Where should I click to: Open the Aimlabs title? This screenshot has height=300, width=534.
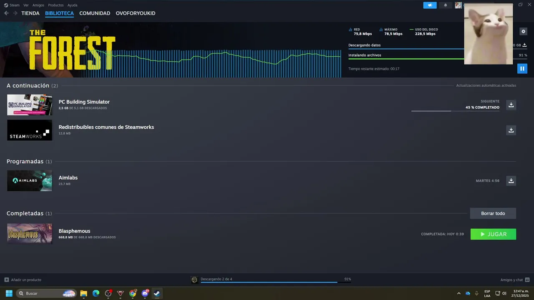tap(68, 177)
